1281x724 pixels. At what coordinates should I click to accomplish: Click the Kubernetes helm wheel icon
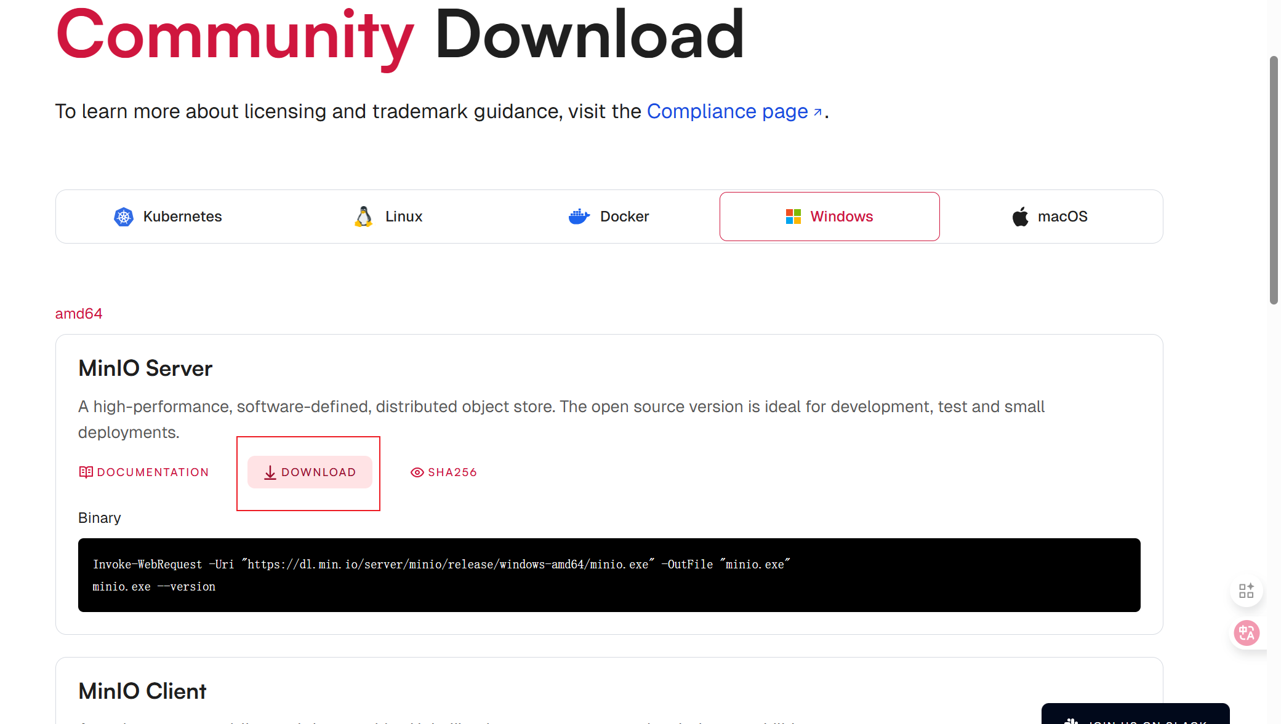(124, 217)
